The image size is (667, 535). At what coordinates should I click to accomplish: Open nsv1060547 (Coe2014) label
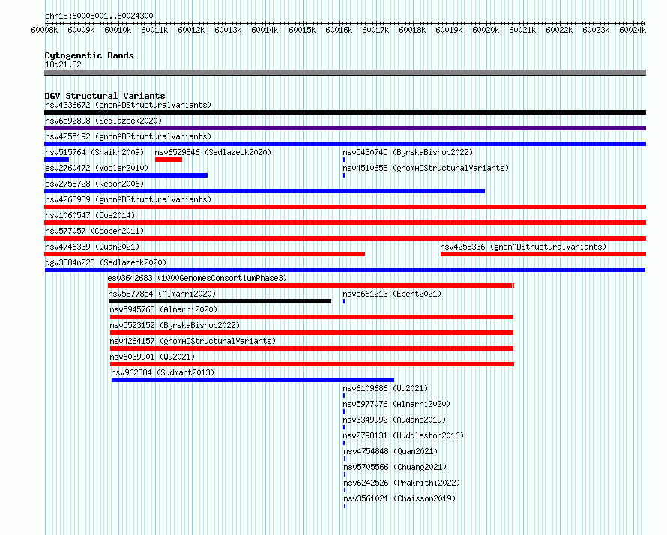click(90, 215)
